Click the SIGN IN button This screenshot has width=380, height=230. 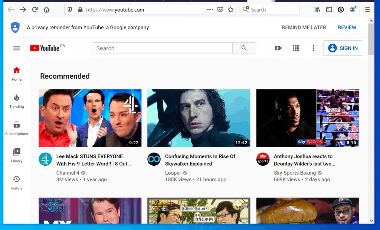tap(343, 48)
